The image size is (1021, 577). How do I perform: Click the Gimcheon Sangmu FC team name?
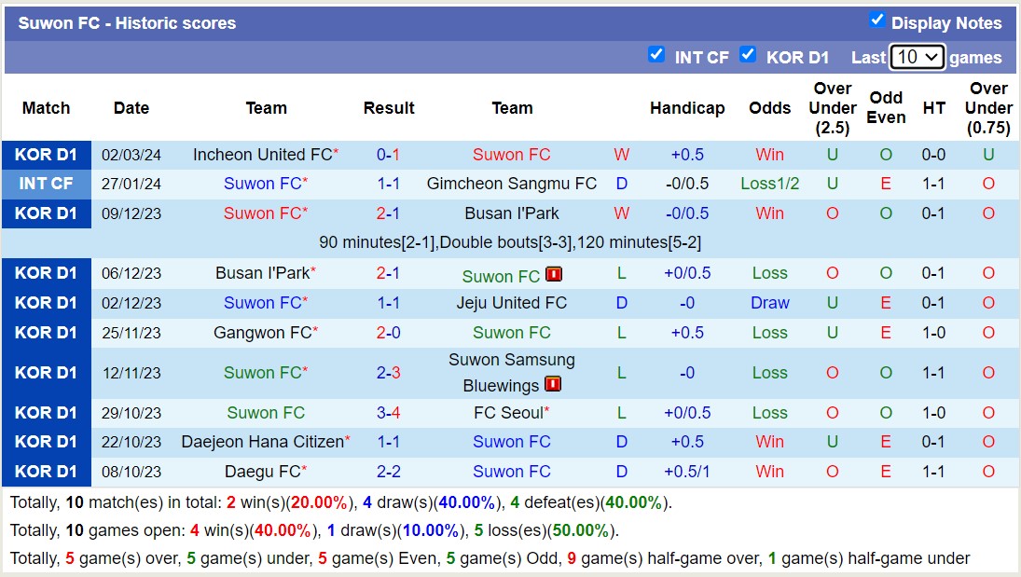(x=511, y=184)
